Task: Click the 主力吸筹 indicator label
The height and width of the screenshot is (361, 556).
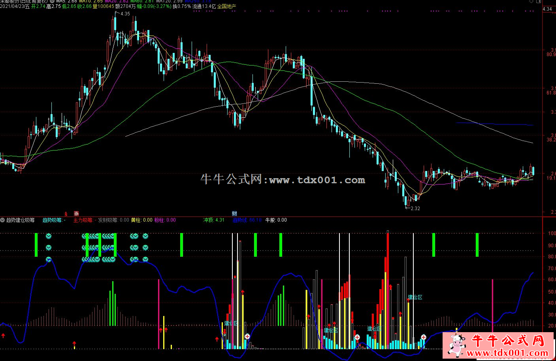Action: click(x=83, y=220)
